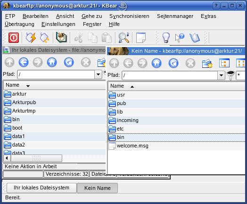Click the magnifying glass Find icon
Image resolution: width=247 pixels, height=204 pixels.
[124, 38]
